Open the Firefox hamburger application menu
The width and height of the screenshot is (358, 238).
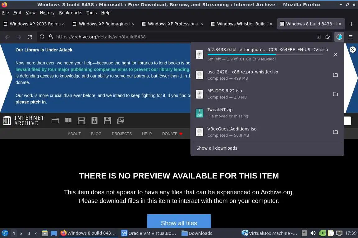click(351, 37)
